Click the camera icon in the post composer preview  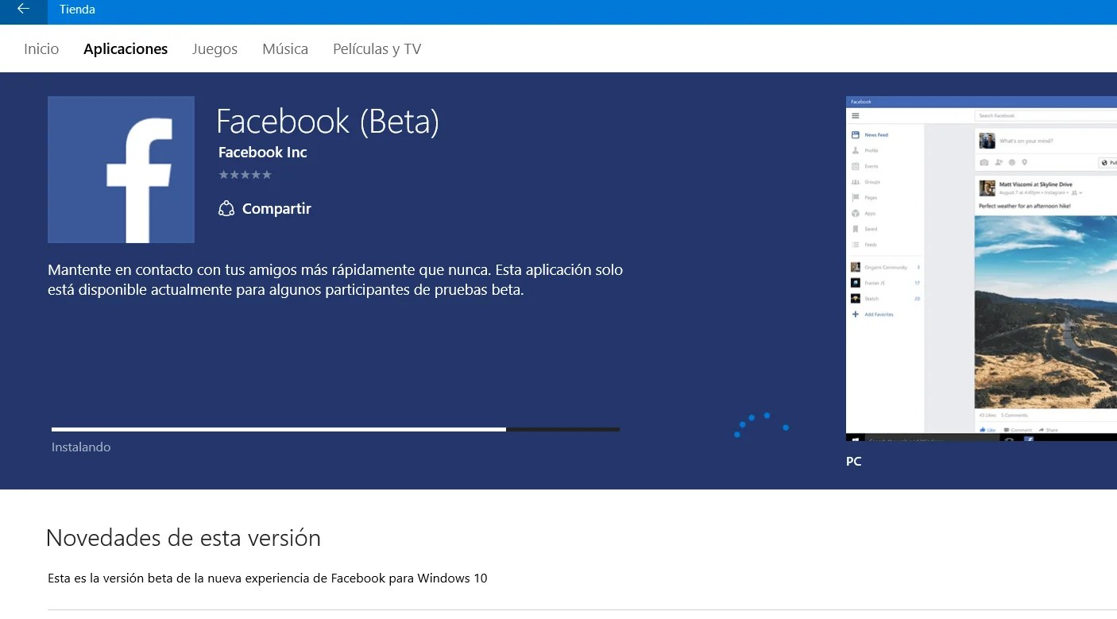(984, 161)
